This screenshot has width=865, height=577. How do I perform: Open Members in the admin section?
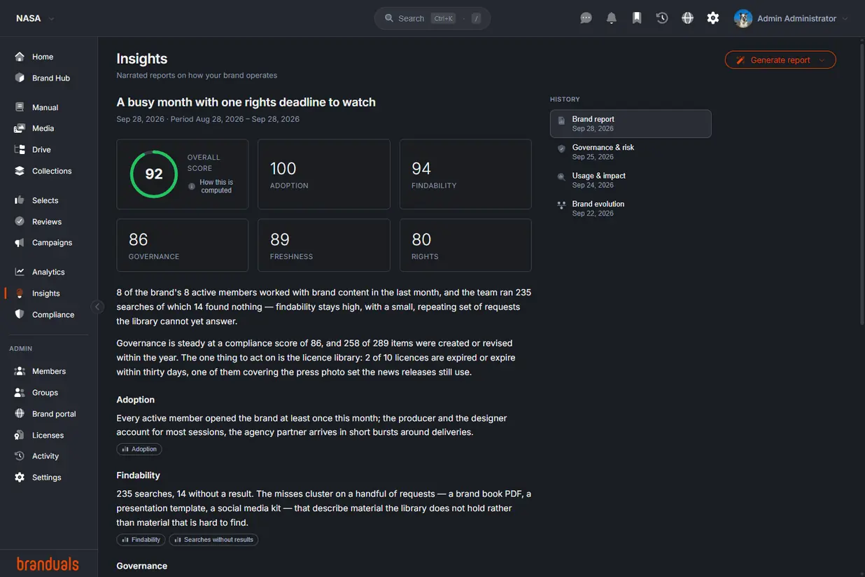tap(49, 371)
